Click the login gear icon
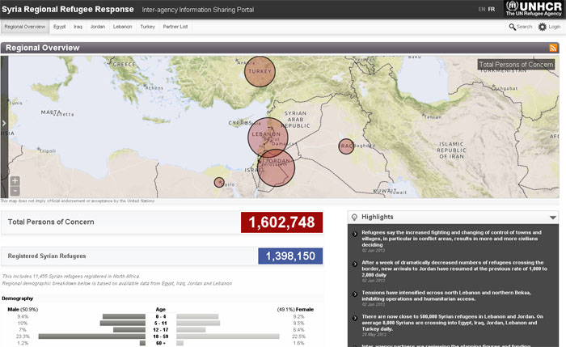Viewport: 566px width, 347px height. point(543,27)
